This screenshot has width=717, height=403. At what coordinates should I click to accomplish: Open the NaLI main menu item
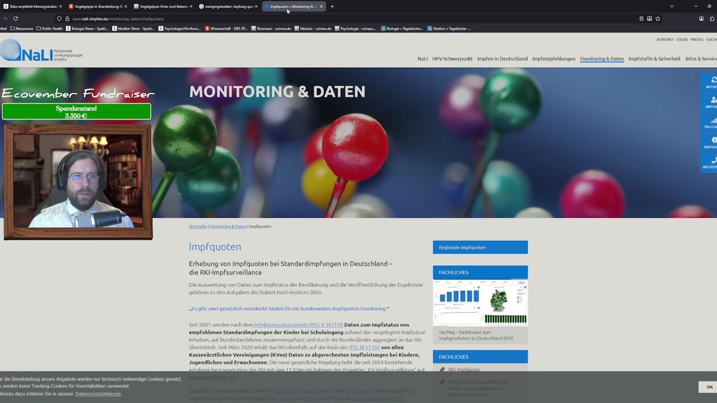[x=422, y=59]
